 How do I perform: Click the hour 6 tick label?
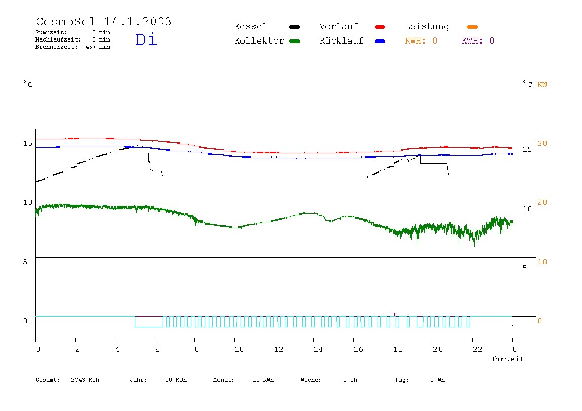click(157, 349)
